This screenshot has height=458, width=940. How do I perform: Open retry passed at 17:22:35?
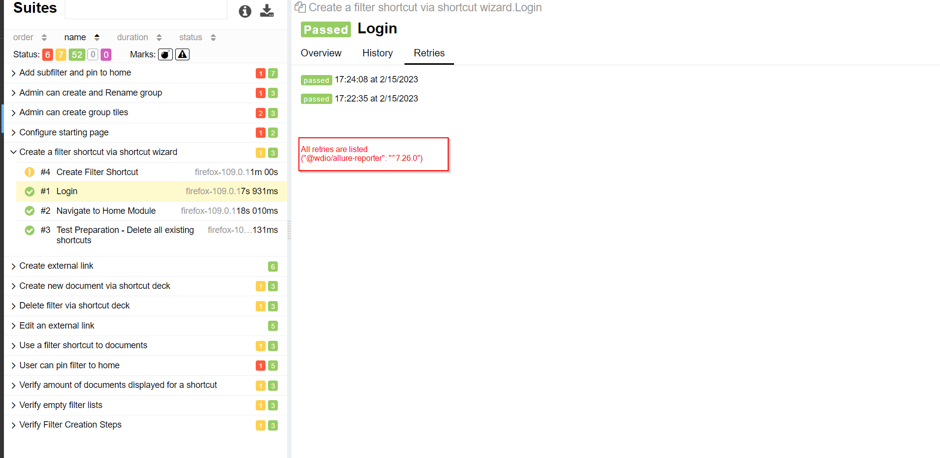[x=359, y=99]
